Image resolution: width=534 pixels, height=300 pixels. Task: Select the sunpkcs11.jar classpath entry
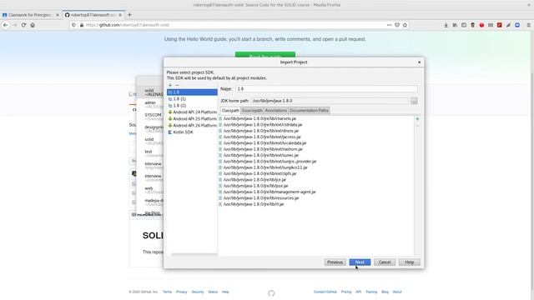coord(265,167)
